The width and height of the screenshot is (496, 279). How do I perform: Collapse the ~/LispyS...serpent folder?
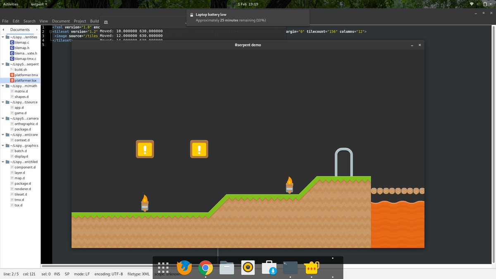tap(3, 64)
